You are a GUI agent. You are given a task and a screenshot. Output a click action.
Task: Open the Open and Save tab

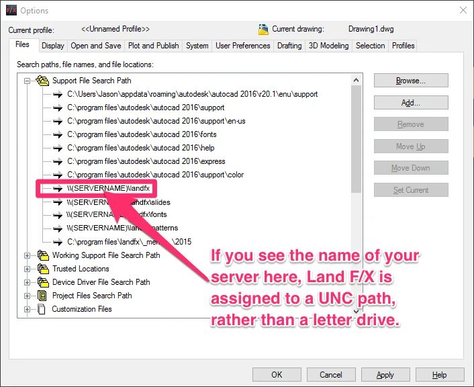pyautogui.click(x=96, y=46)
